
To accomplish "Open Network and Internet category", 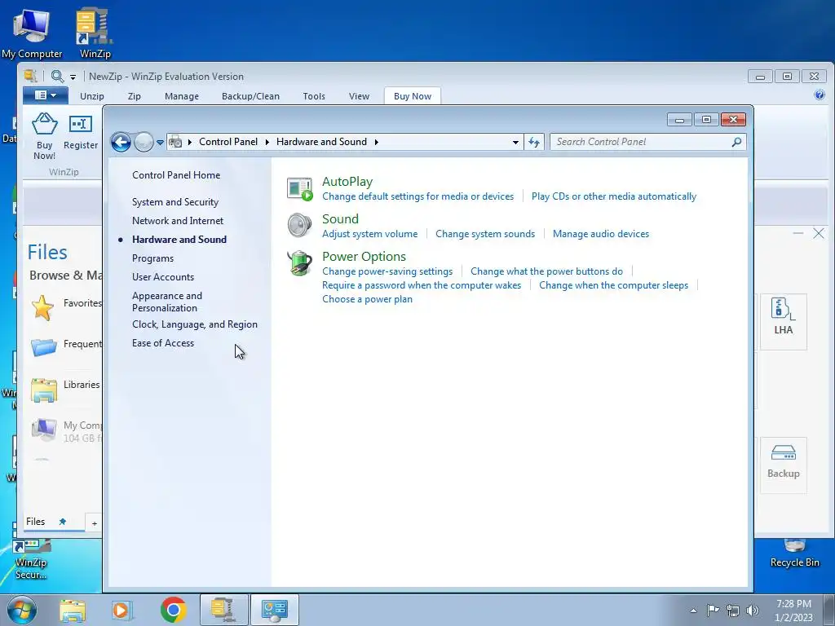I will point(177,221).
